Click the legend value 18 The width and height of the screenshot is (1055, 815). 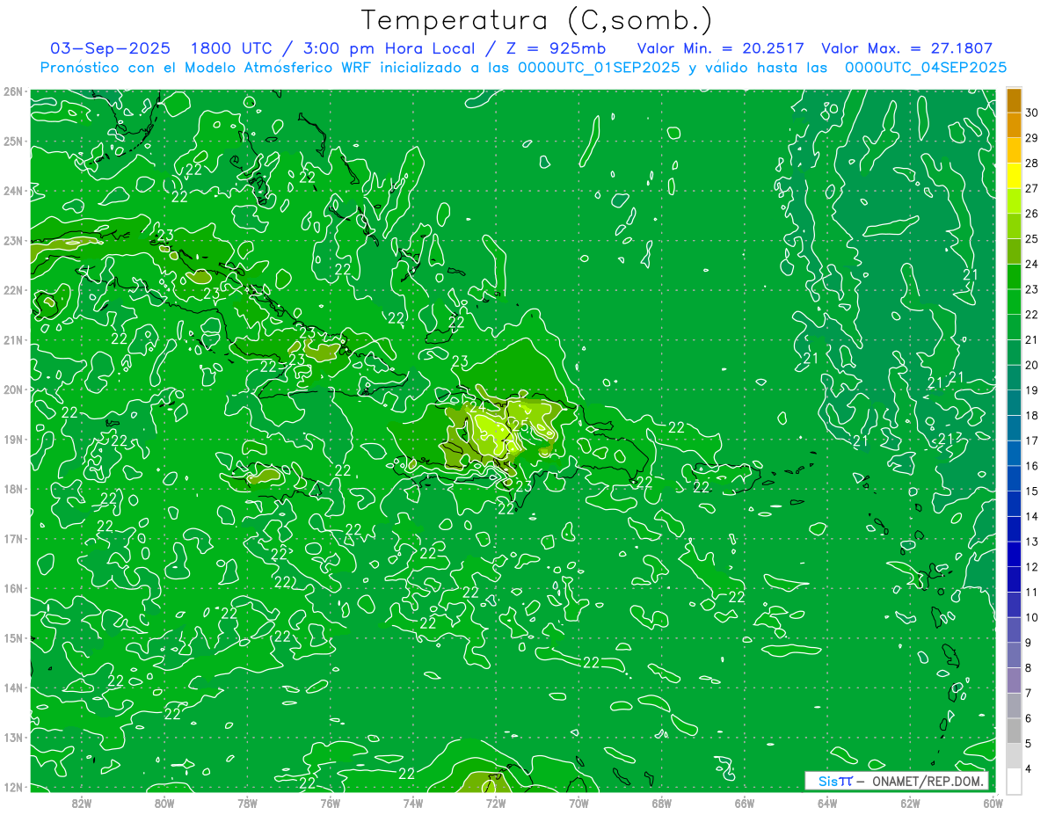click(1031, 415)
